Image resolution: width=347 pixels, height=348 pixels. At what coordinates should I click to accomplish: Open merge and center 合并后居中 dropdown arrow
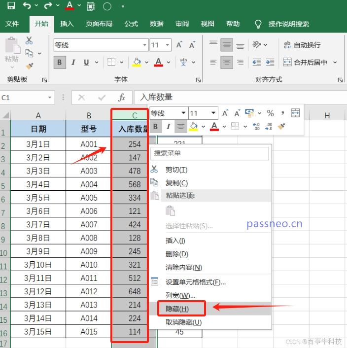[x=335, y=63]
